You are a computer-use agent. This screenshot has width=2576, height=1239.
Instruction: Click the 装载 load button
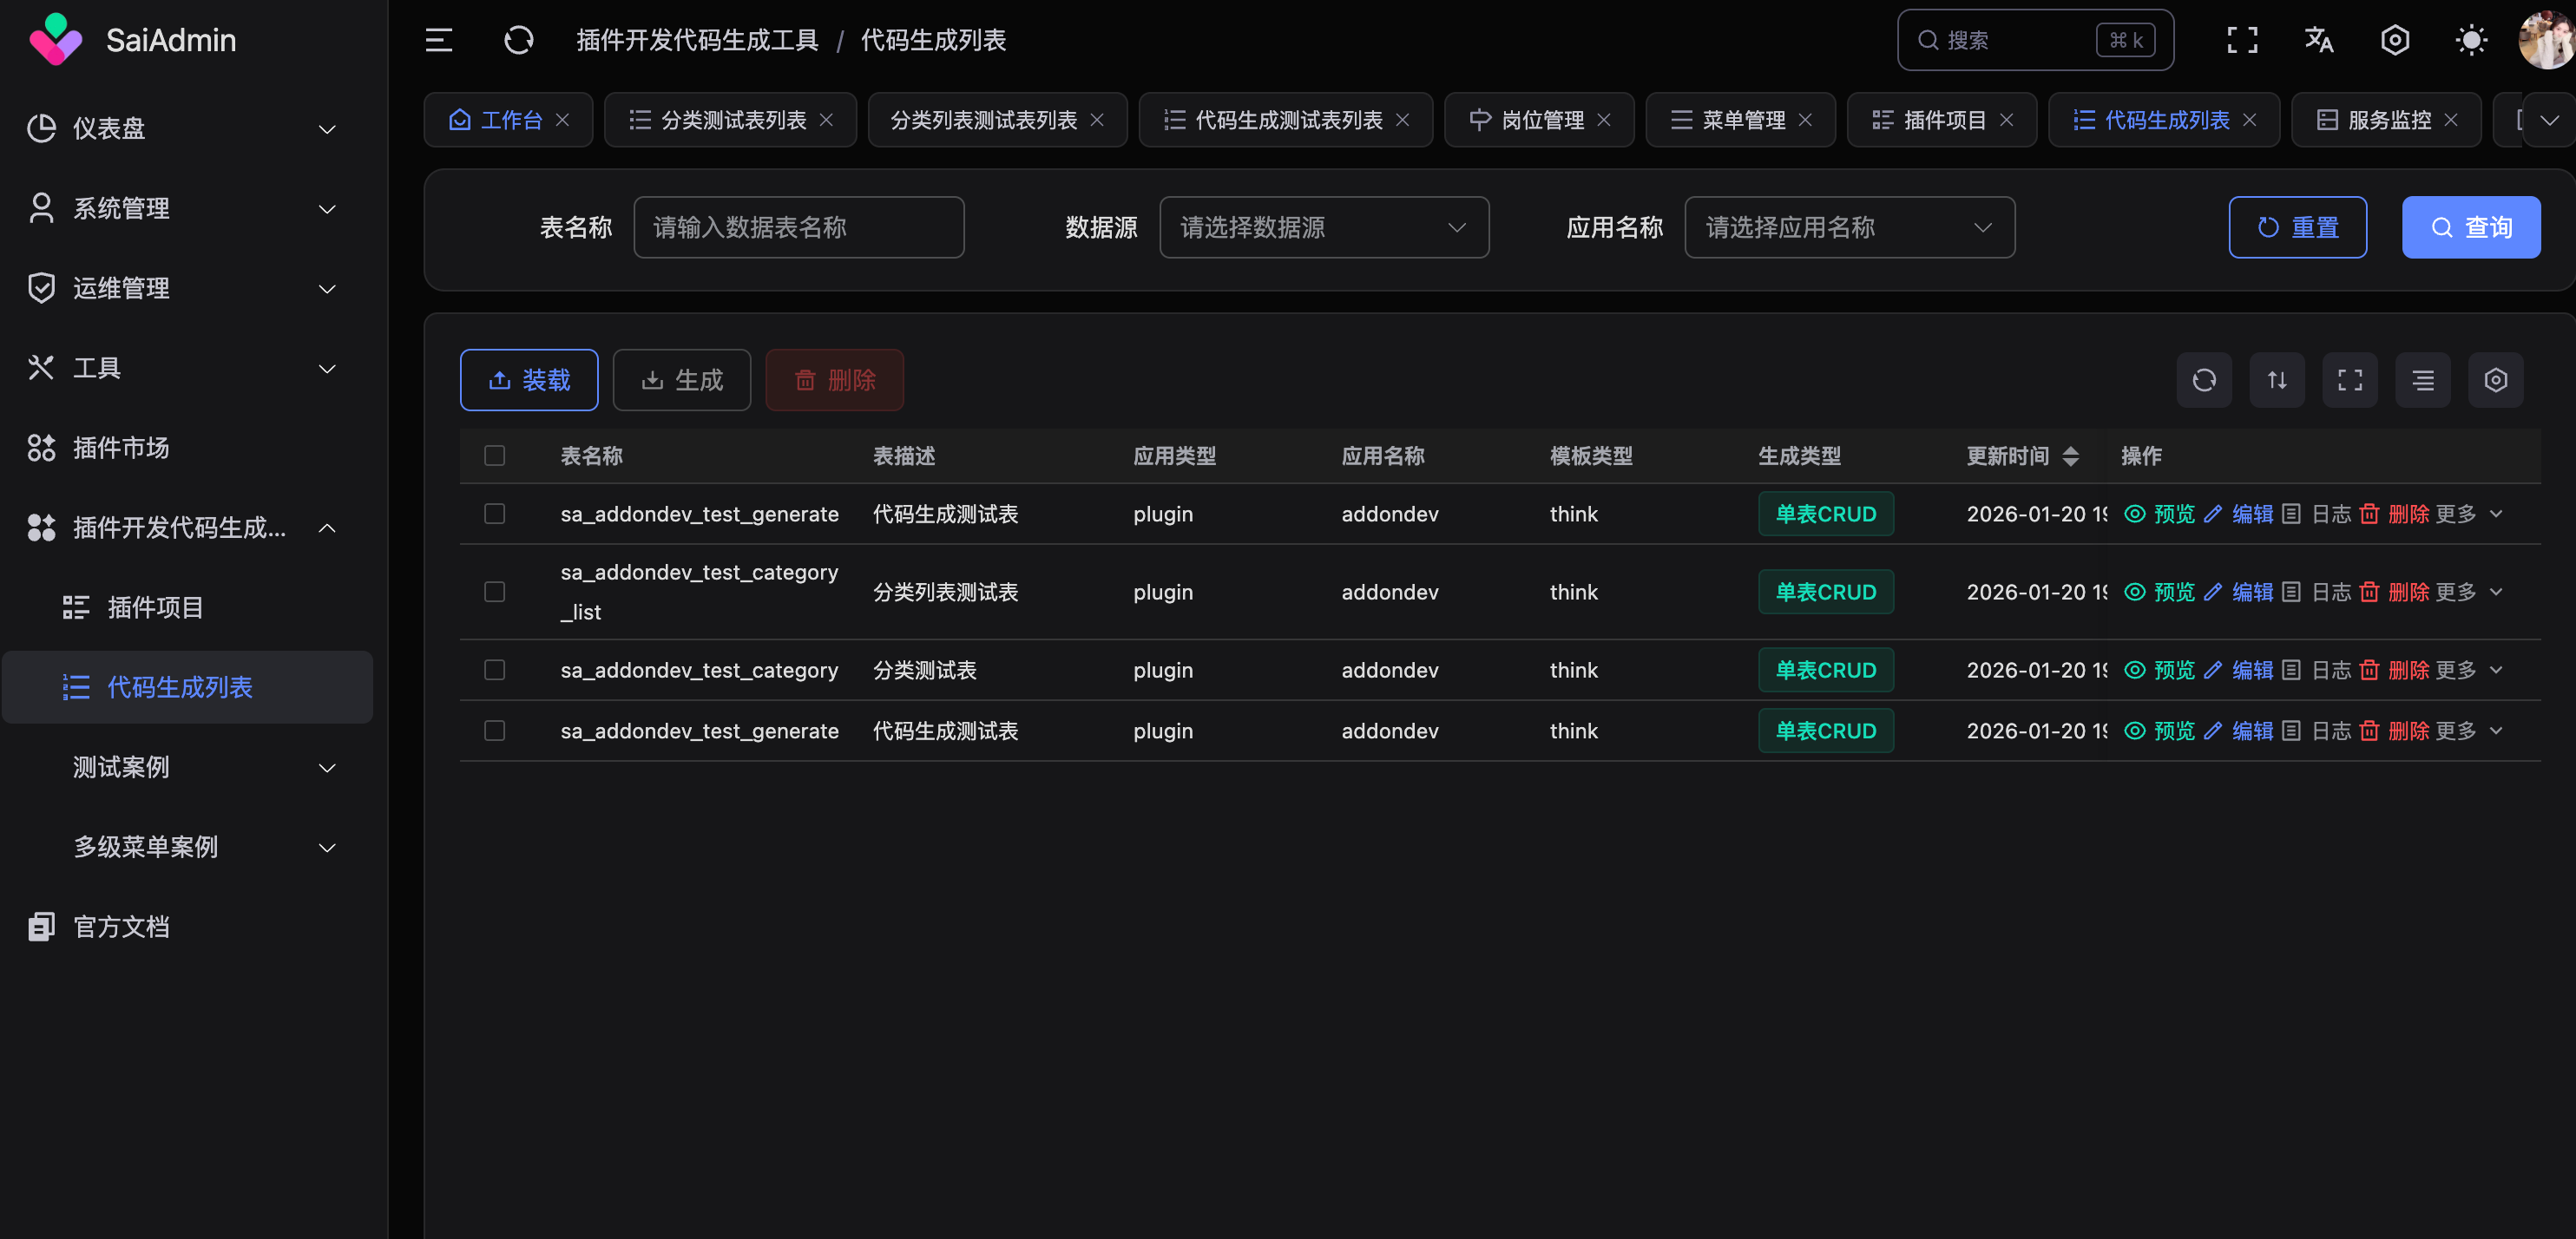[x=529, y=380]
